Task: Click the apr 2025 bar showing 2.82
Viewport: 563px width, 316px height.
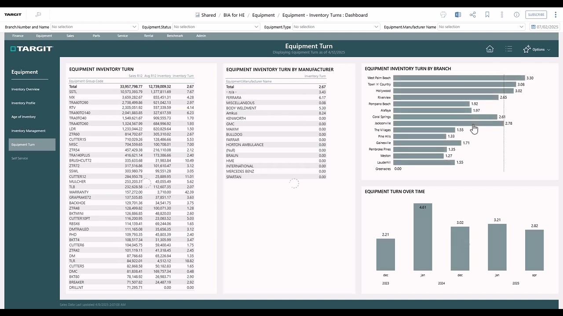Action: [534, 250]
